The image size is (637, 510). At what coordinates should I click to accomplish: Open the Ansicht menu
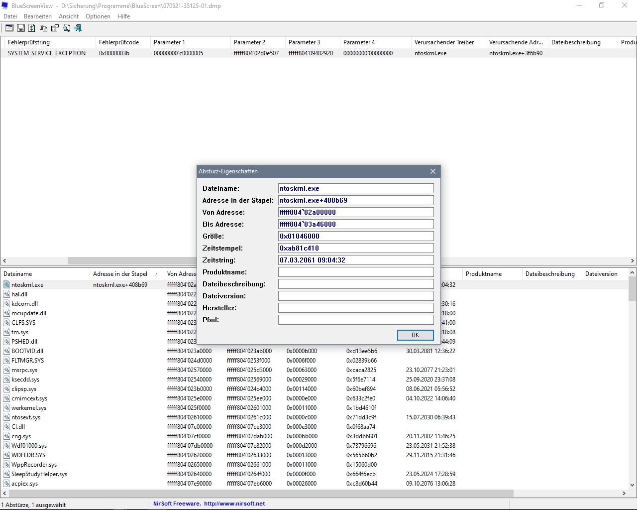(x=69, y=16)
